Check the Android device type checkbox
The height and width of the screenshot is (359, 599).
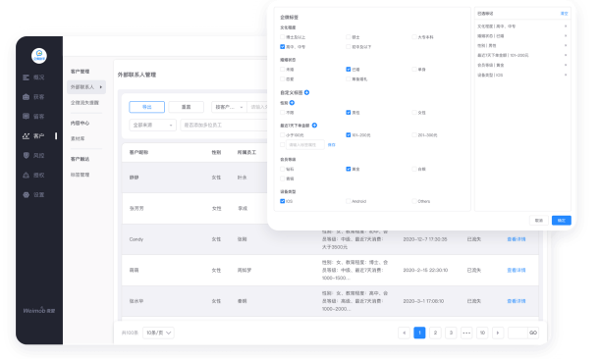[x=348, y=201]
